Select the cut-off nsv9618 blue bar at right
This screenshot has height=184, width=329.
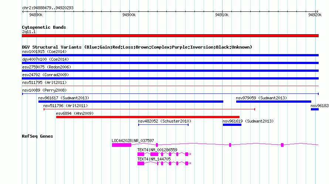315,109
